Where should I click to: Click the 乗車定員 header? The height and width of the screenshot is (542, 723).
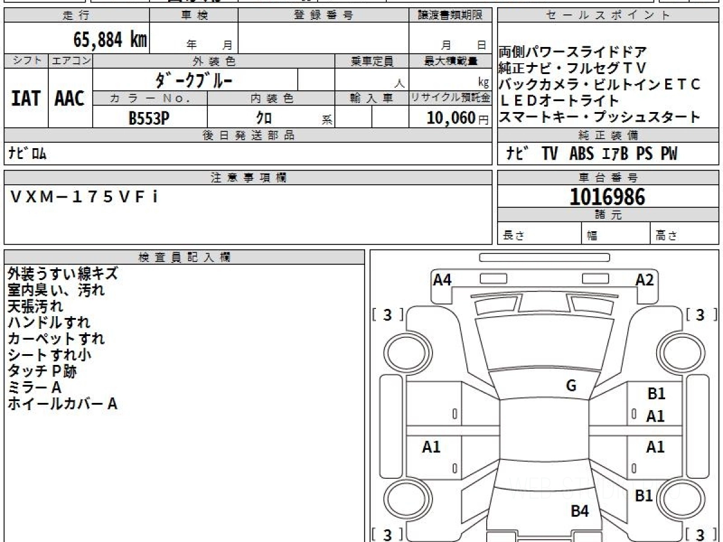click(372, 61)
